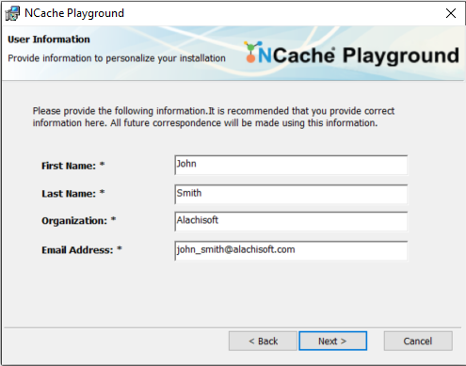Click the 'First Name: *' label

[73, 166]
